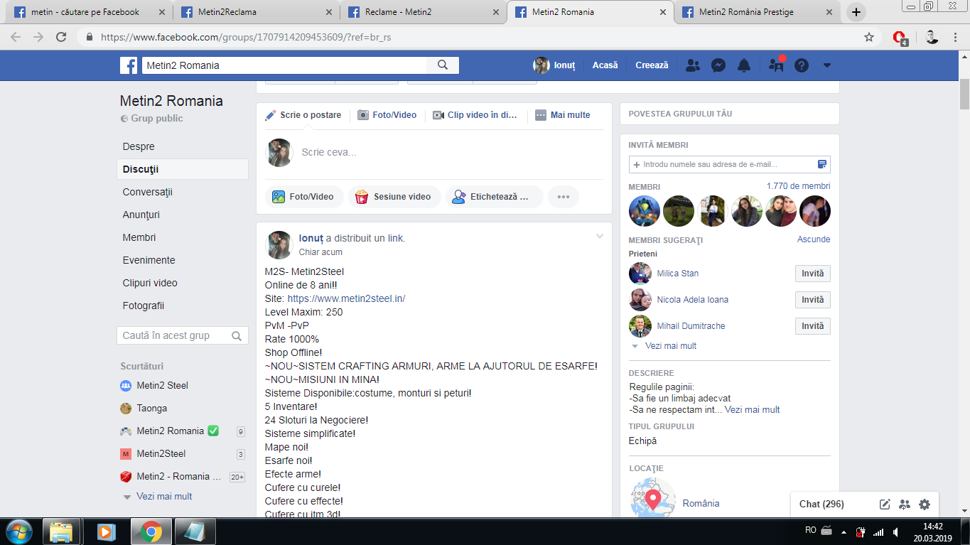970x545 pixels.
Task: Click 'Caută în acest grup' search field
Action: (183, 335)
